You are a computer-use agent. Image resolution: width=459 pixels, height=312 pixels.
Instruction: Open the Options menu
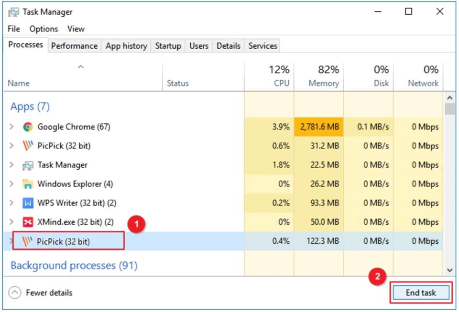[44, 29]
